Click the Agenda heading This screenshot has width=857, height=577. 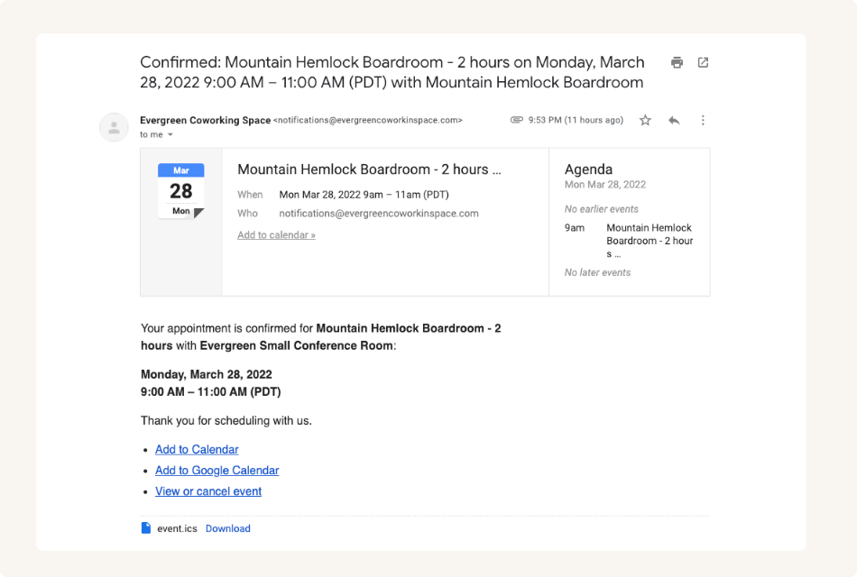tap(588, 169)
